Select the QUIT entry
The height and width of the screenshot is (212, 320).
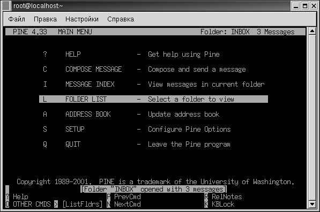pos(137,144)
